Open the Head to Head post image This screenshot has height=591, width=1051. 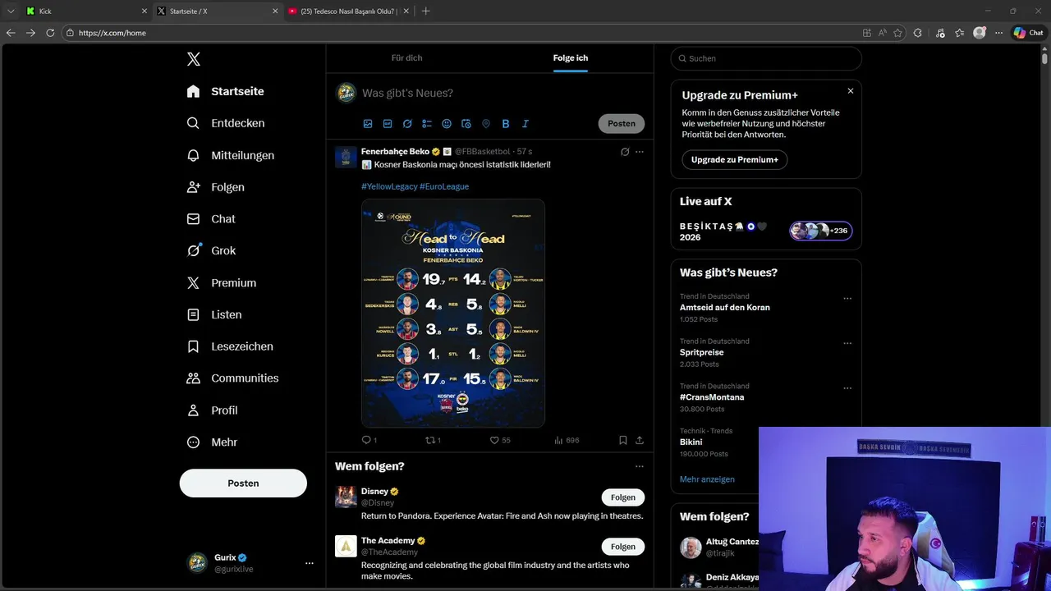point(453,313)
